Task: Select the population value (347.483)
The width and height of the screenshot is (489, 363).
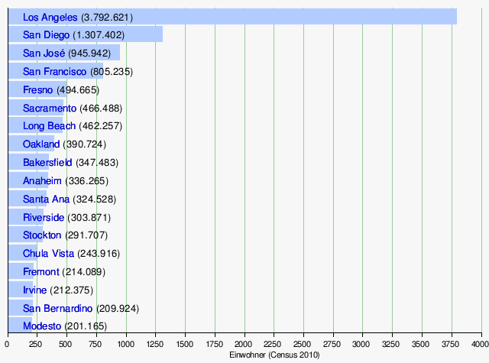Action: tap(97, 163)
